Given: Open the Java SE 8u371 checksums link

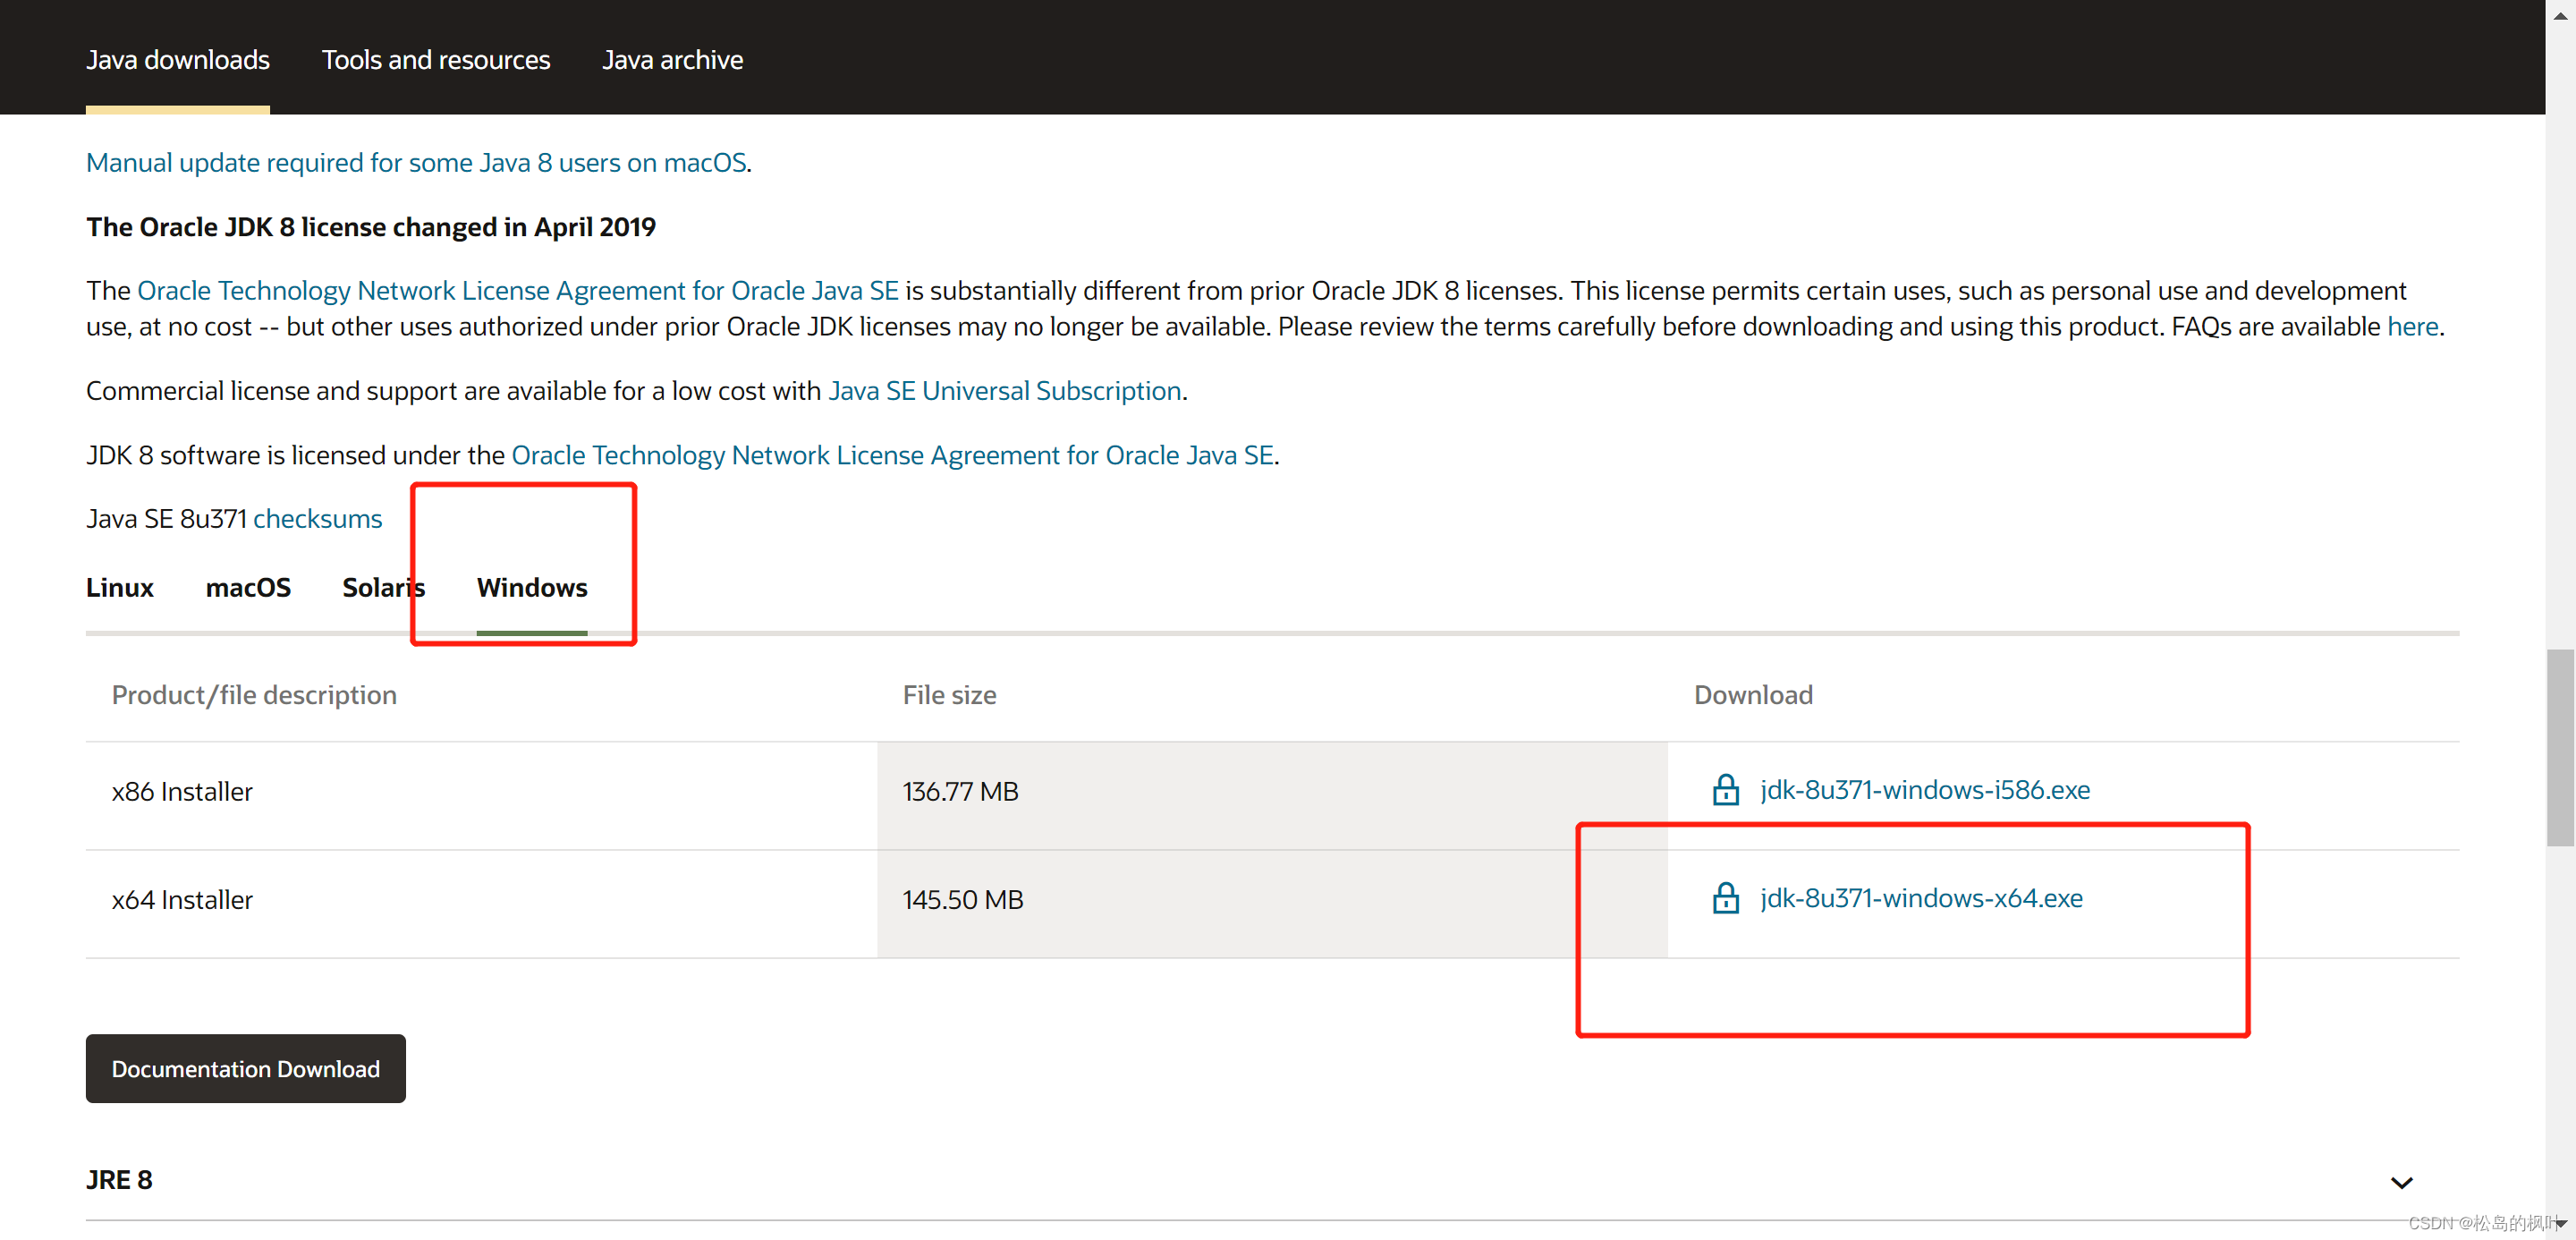Looking at the screenshot, I should click(x=317, y=518).
